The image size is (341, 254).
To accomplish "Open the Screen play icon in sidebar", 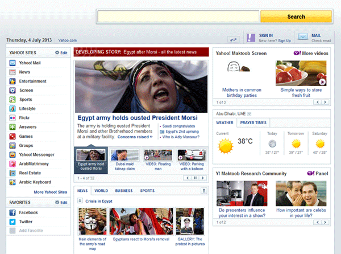I will pos(13,91).
